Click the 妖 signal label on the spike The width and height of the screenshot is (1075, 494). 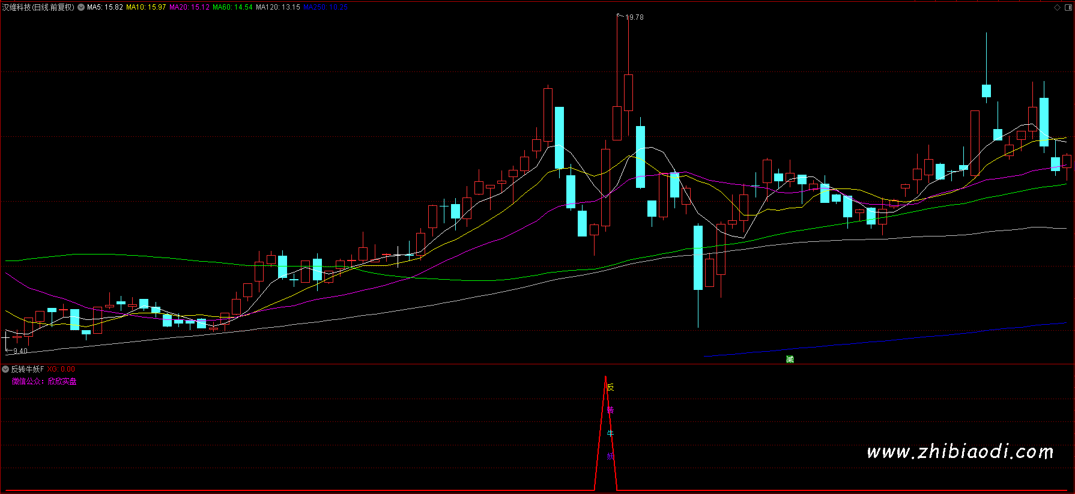coord(610,457)
